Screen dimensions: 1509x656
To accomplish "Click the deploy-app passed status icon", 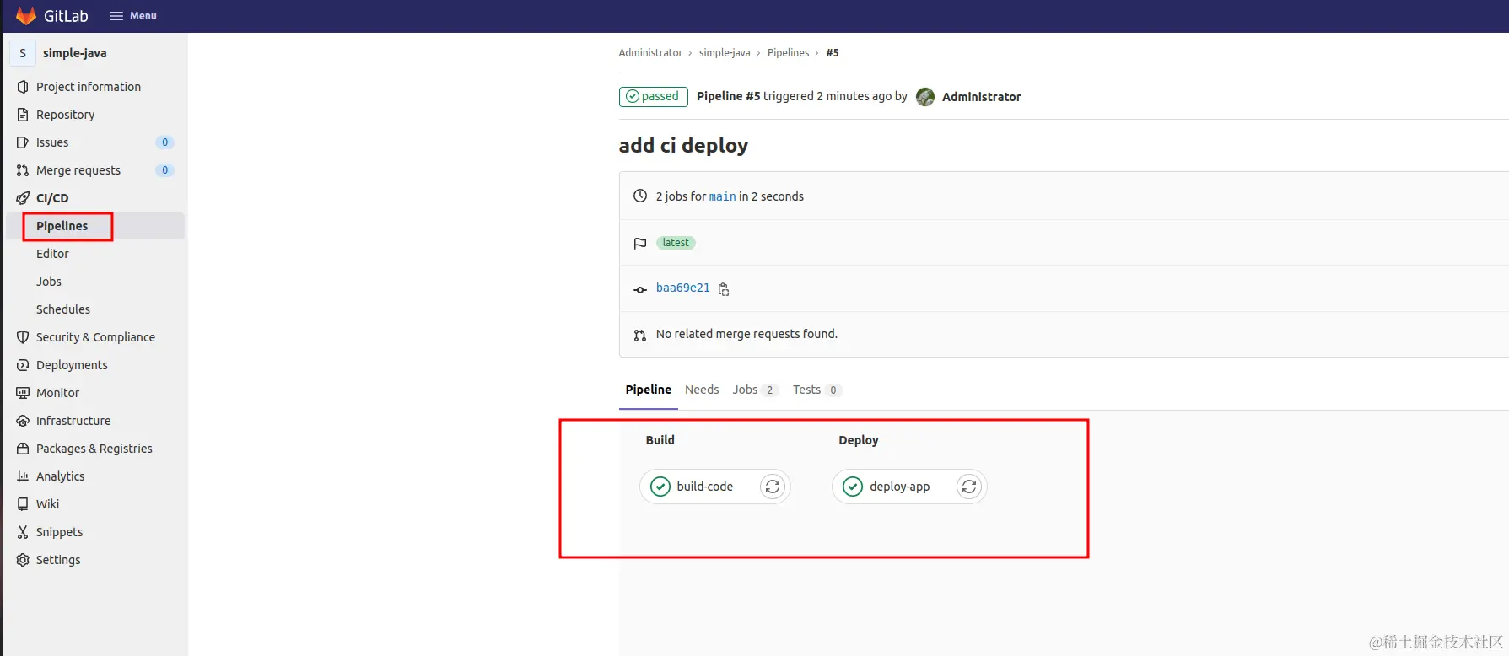I will click(x=853, y=487).
